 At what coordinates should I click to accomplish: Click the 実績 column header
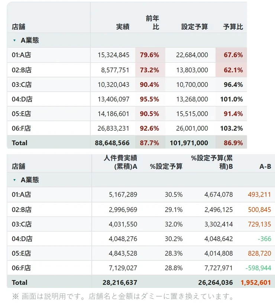(x=123, y=27)
